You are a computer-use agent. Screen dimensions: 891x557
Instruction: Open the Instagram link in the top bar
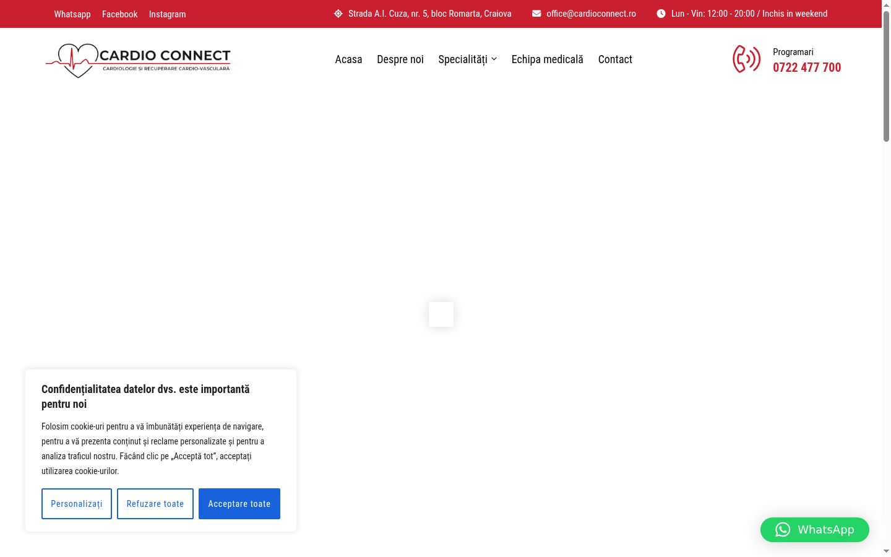[x=167, y=14]
